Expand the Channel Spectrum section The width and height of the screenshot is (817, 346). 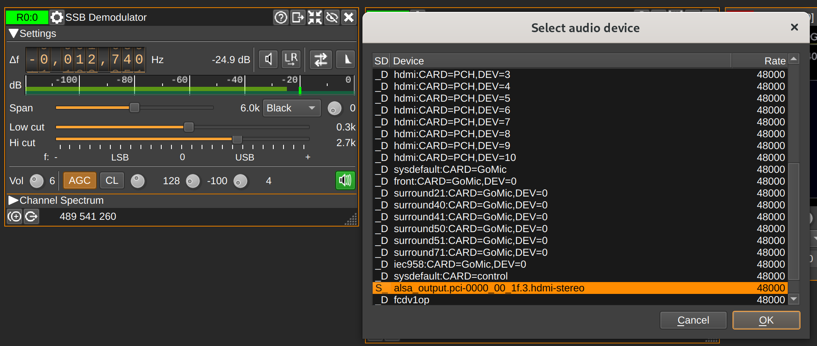coord(14,200)
